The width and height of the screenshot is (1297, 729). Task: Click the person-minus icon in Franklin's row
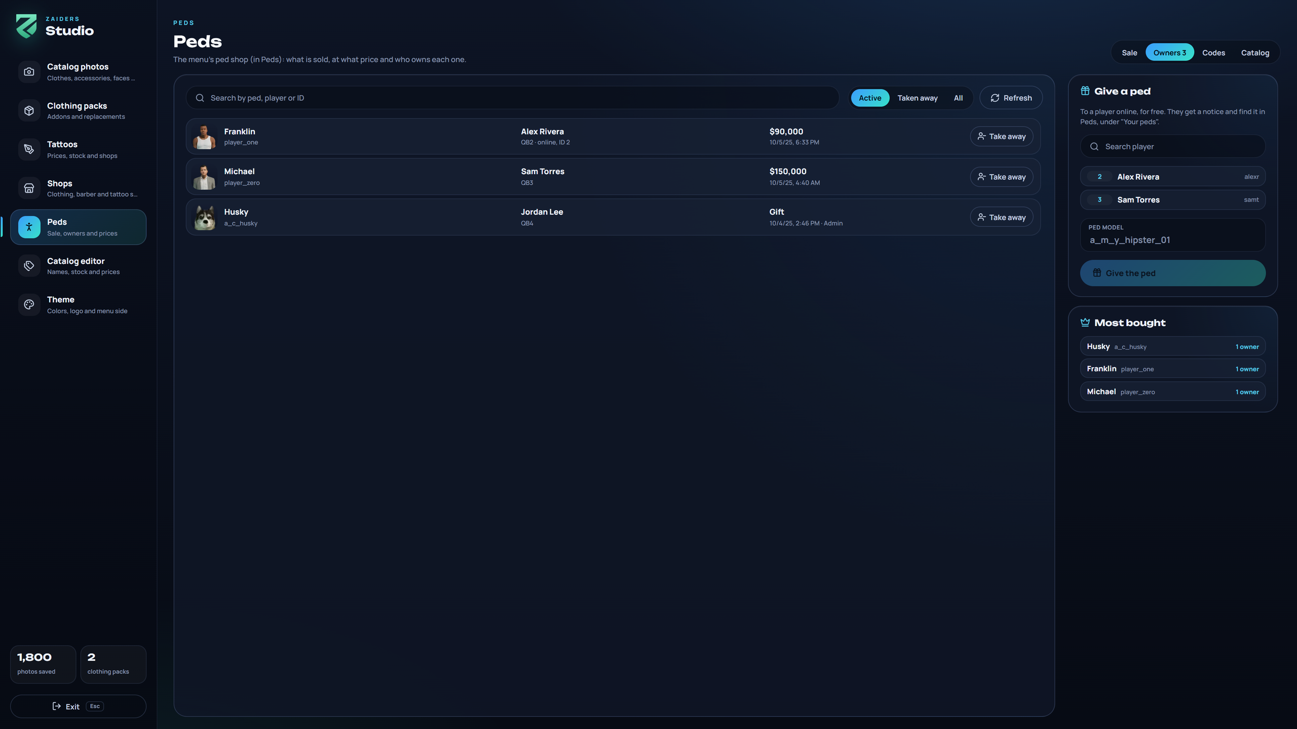[x=981, y=136]
